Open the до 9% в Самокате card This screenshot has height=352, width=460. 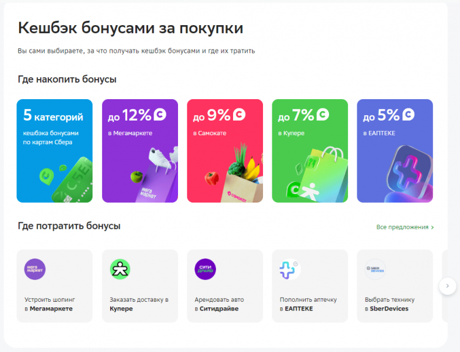tap(225, 151)
